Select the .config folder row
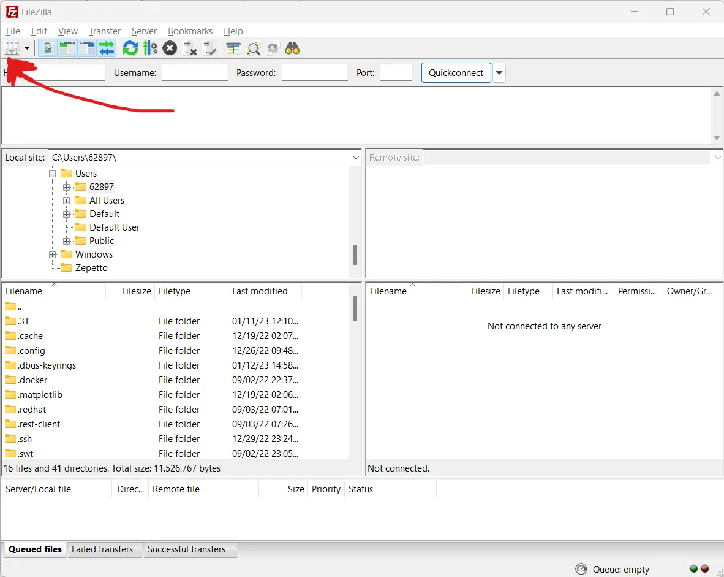724x577 pixels. click(175, 351)
